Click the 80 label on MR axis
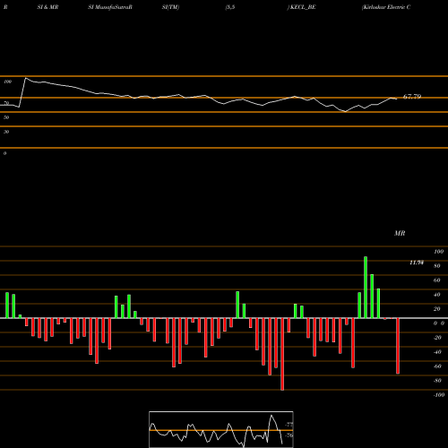The width and height of the screenshot is (448, 448). click(x=437, y=266)
